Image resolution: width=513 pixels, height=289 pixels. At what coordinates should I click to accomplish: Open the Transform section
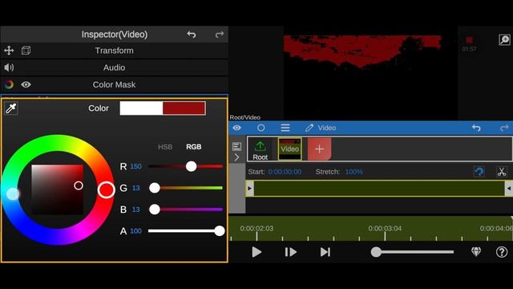coord(114,51)
